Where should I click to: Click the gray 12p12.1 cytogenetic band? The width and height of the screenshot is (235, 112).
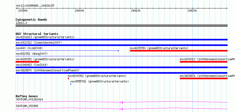point(121,26)
